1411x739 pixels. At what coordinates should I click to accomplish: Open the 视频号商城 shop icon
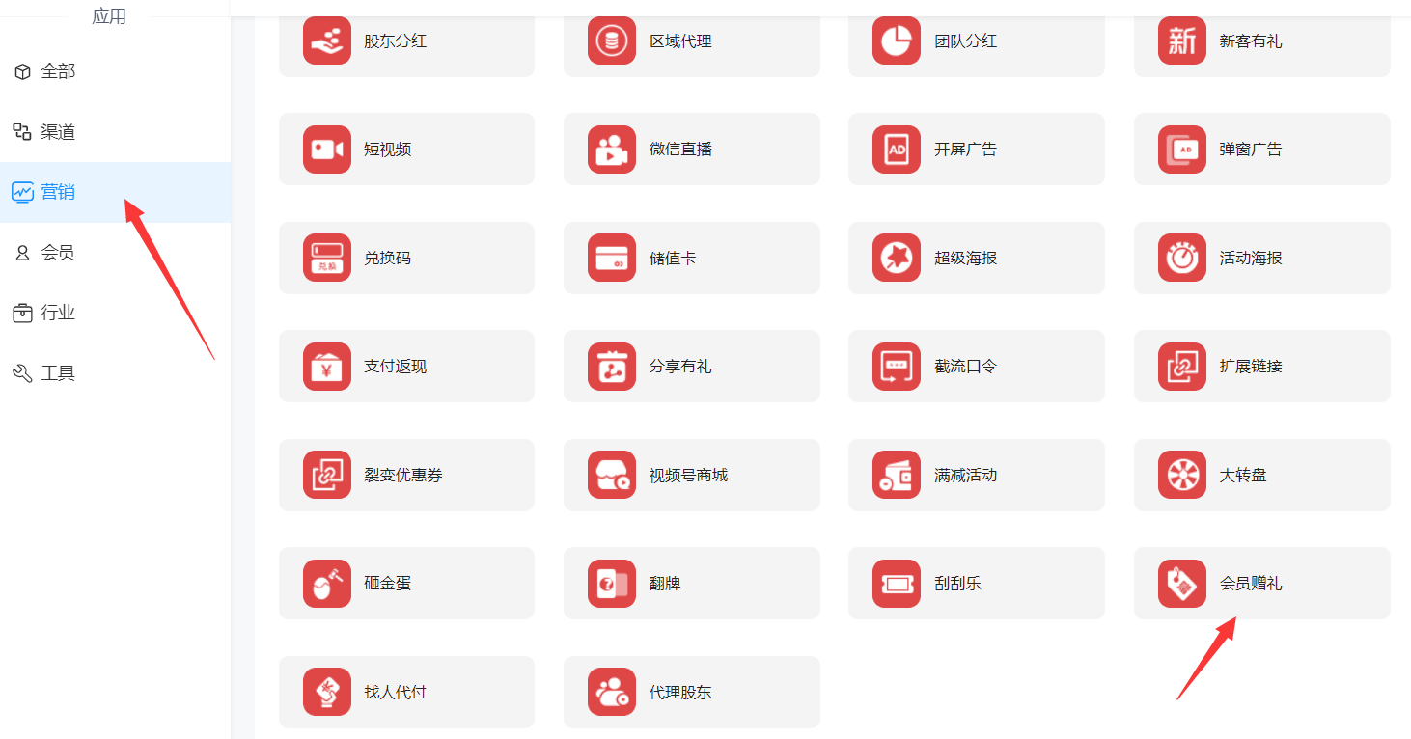tap(612, 475)
